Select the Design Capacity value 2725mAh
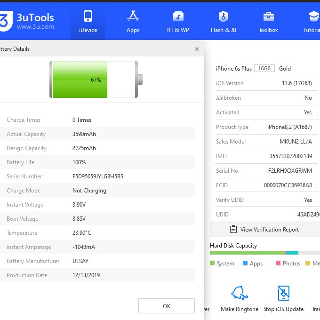Viewport: 320px width, 320px height. [x=84, y=148]
